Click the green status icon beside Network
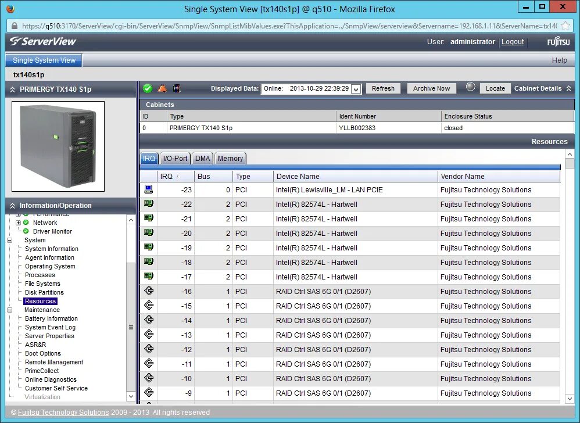 (26, 222)
